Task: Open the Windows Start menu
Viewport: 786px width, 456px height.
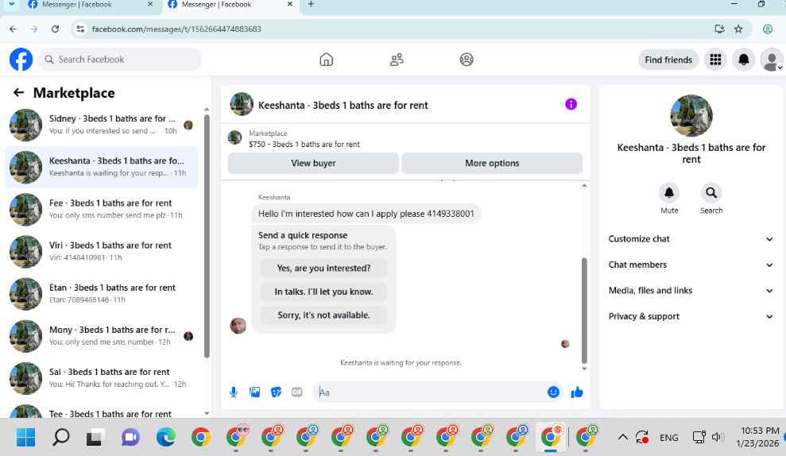Action: pyautogui.click(x=25, y=438)
